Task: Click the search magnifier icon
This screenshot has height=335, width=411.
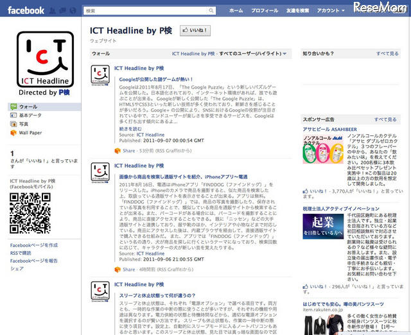Action: click(211, 11)
